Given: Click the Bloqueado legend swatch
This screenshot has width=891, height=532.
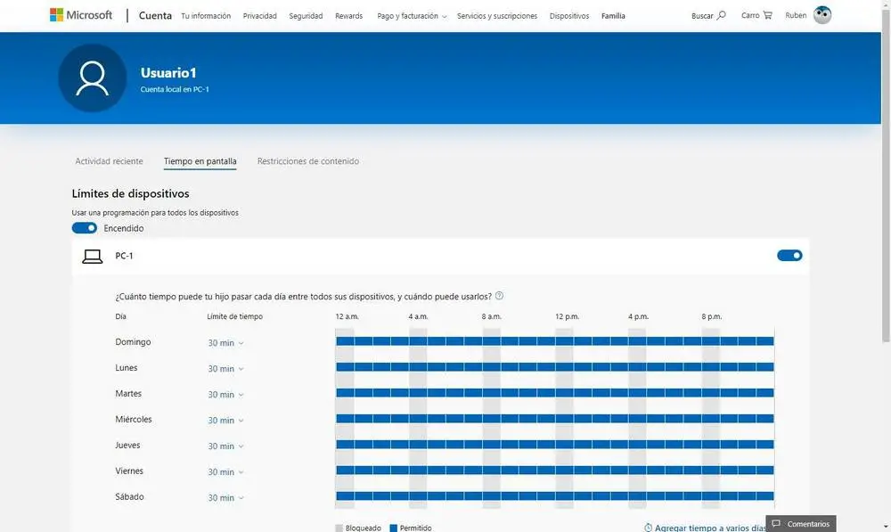Looking at the screenshot, I should (x=339, y=528).
